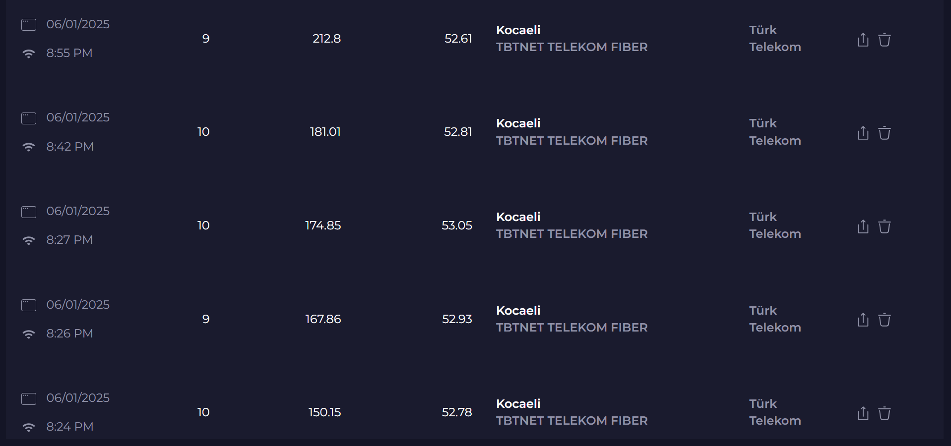Click the Wi-Fi icon beside 8:24 PM
The width and height of the screenshot is (951, 446).
(x=29, y=427)
